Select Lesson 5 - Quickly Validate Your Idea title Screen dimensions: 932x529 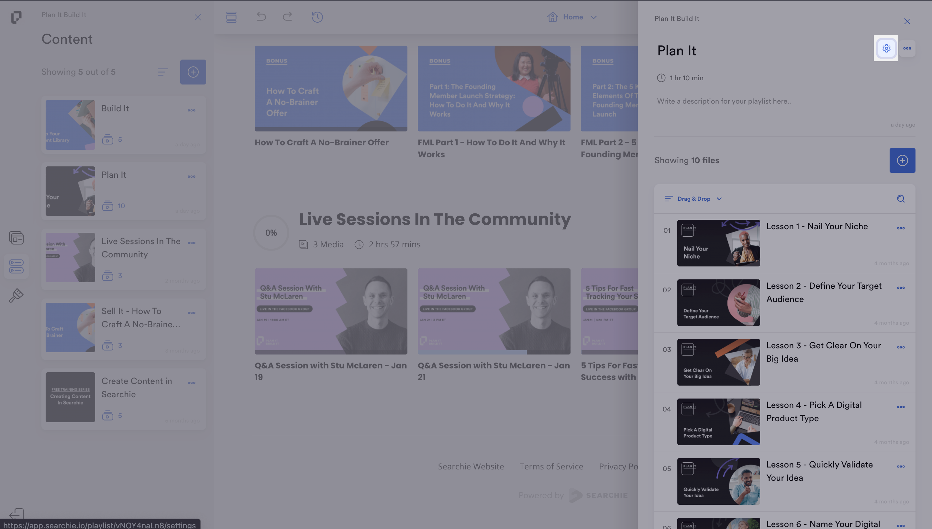pyautogui.click(x=819, y=471)
